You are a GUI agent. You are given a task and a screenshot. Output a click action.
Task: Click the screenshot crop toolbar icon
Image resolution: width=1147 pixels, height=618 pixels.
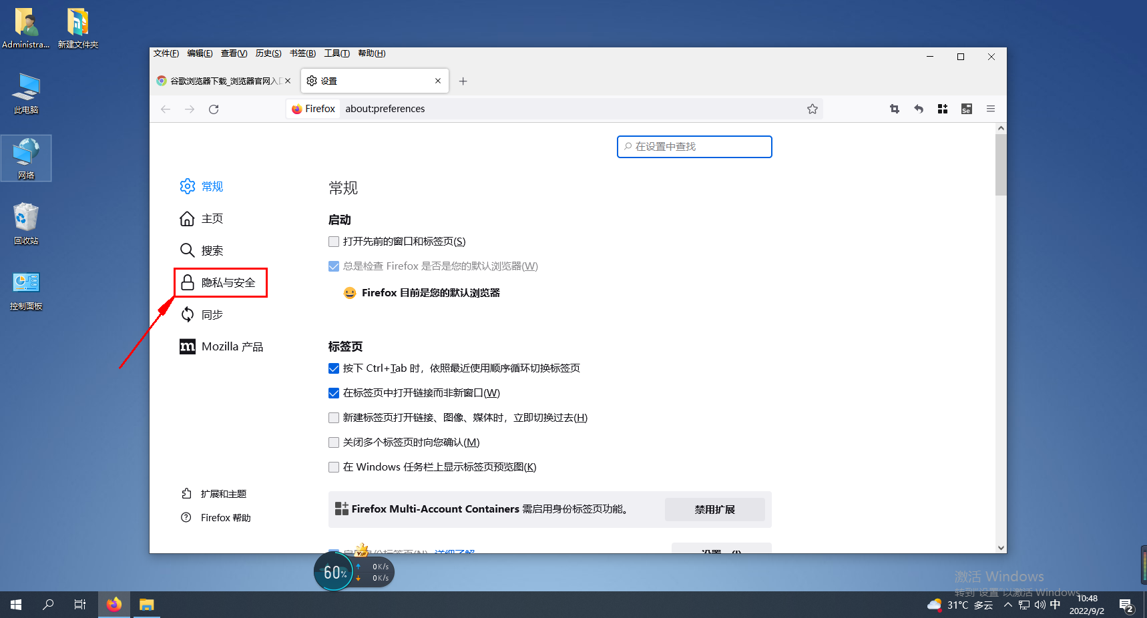(x=895, y=109)
